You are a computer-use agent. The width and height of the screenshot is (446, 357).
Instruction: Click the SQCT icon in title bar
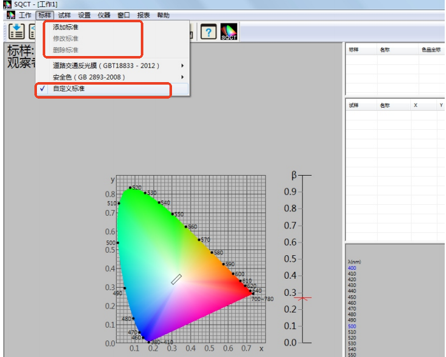point(7,4)
